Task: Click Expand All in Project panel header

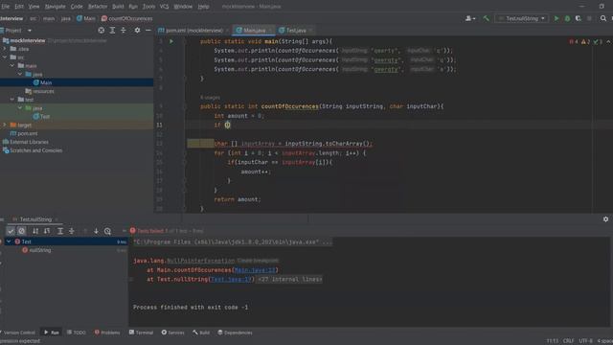Action: [x=113, y=30]
